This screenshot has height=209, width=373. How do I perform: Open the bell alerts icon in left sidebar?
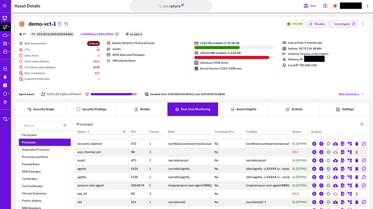[x=5, y=77]
